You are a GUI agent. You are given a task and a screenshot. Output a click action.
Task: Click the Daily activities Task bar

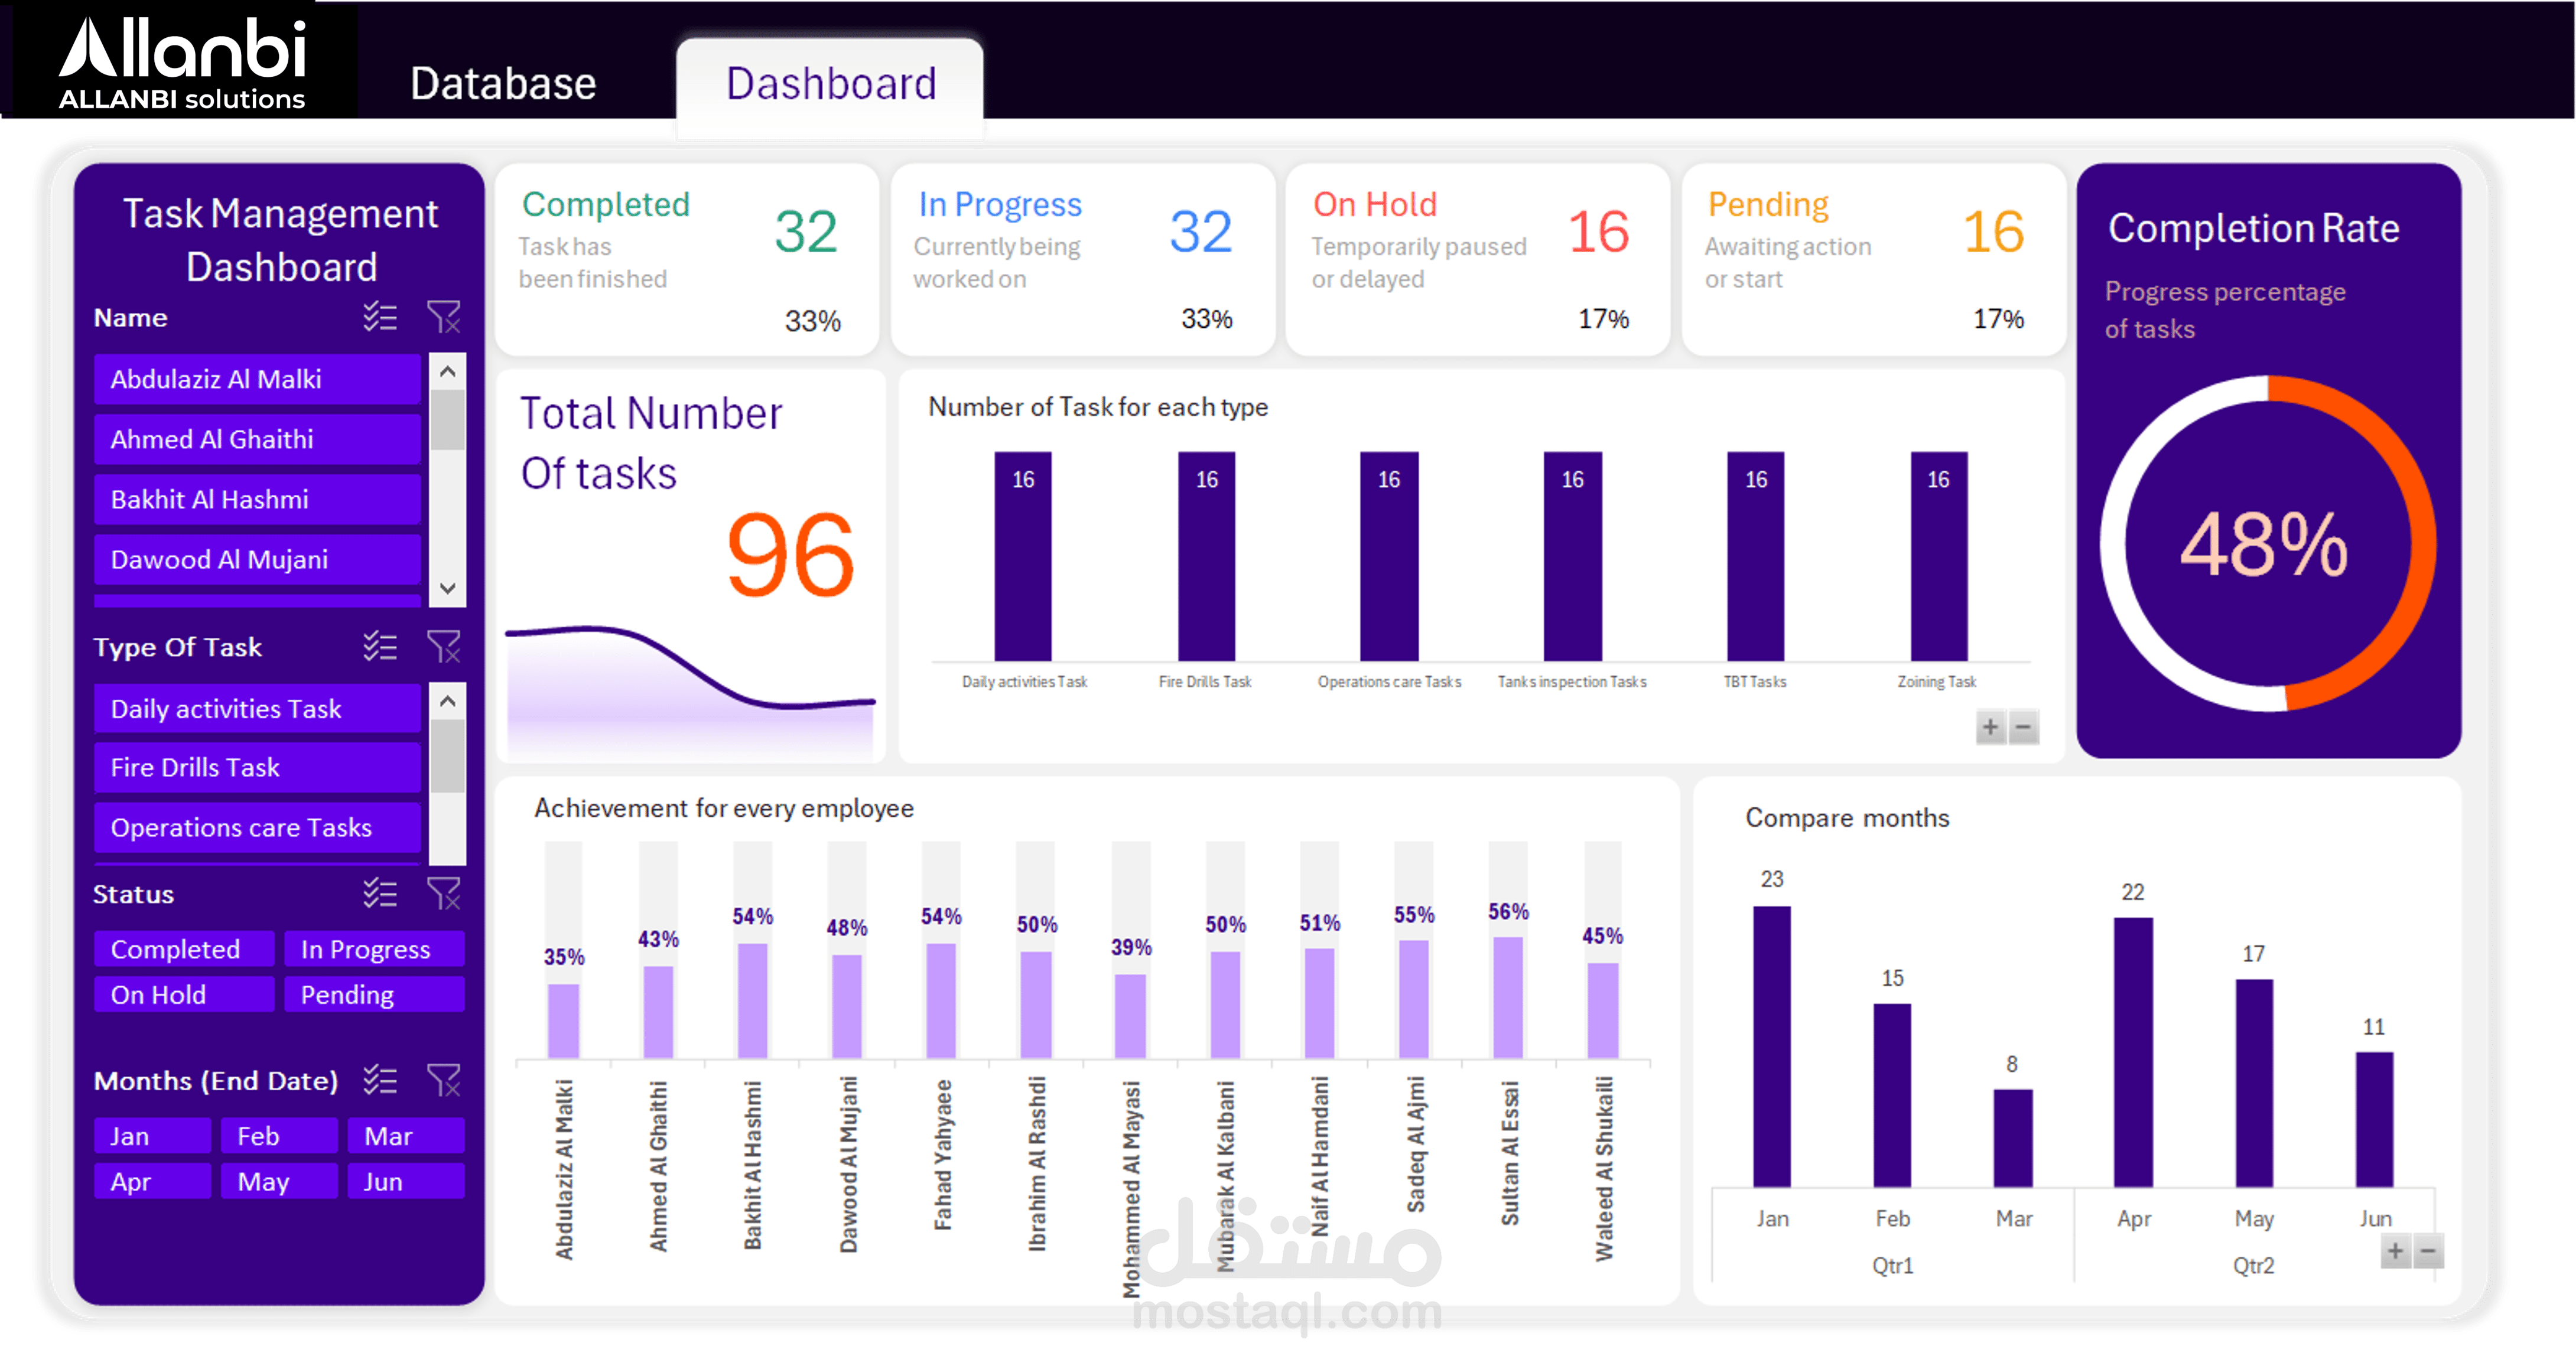(x=1022, y=556)
